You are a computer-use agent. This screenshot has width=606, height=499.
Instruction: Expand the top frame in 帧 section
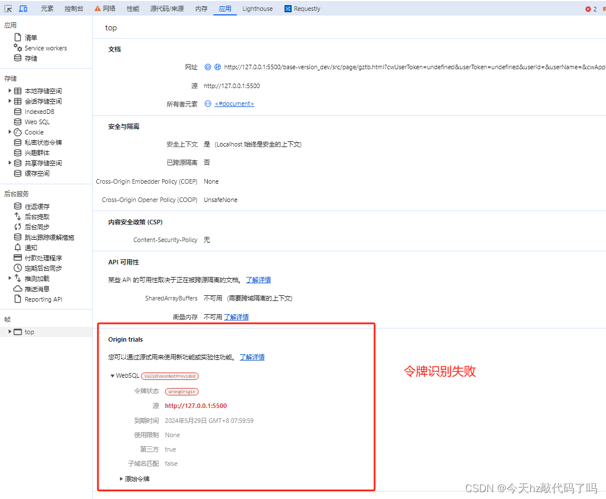[10, 331]
